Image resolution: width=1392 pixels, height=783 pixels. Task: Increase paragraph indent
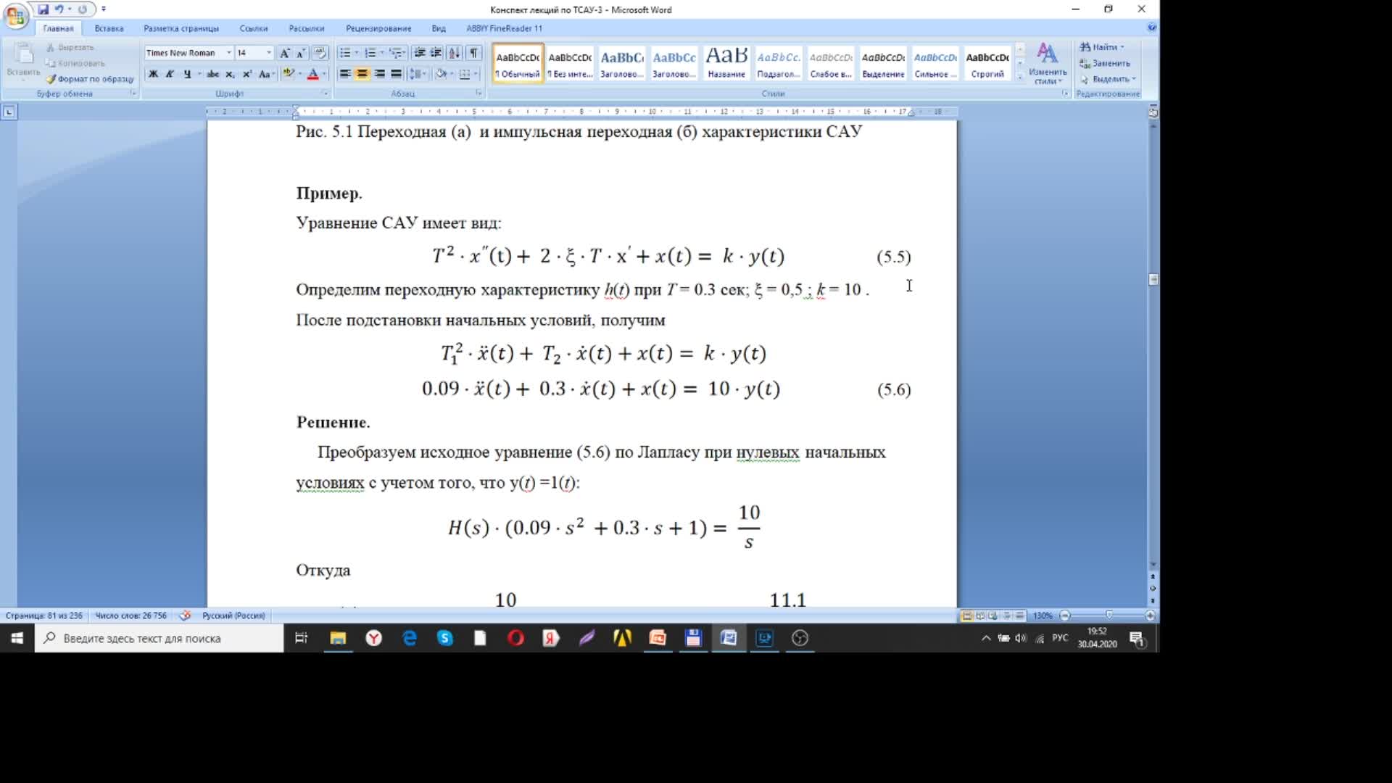[x=436, y=53]
